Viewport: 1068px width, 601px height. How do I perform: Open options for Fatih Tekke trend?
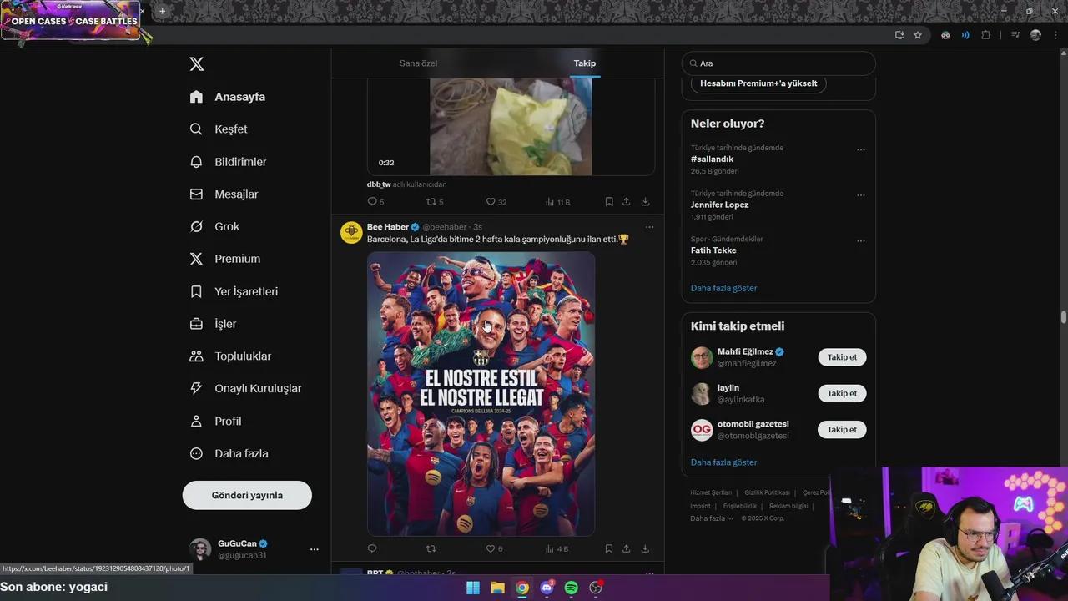tap(861, 241)
